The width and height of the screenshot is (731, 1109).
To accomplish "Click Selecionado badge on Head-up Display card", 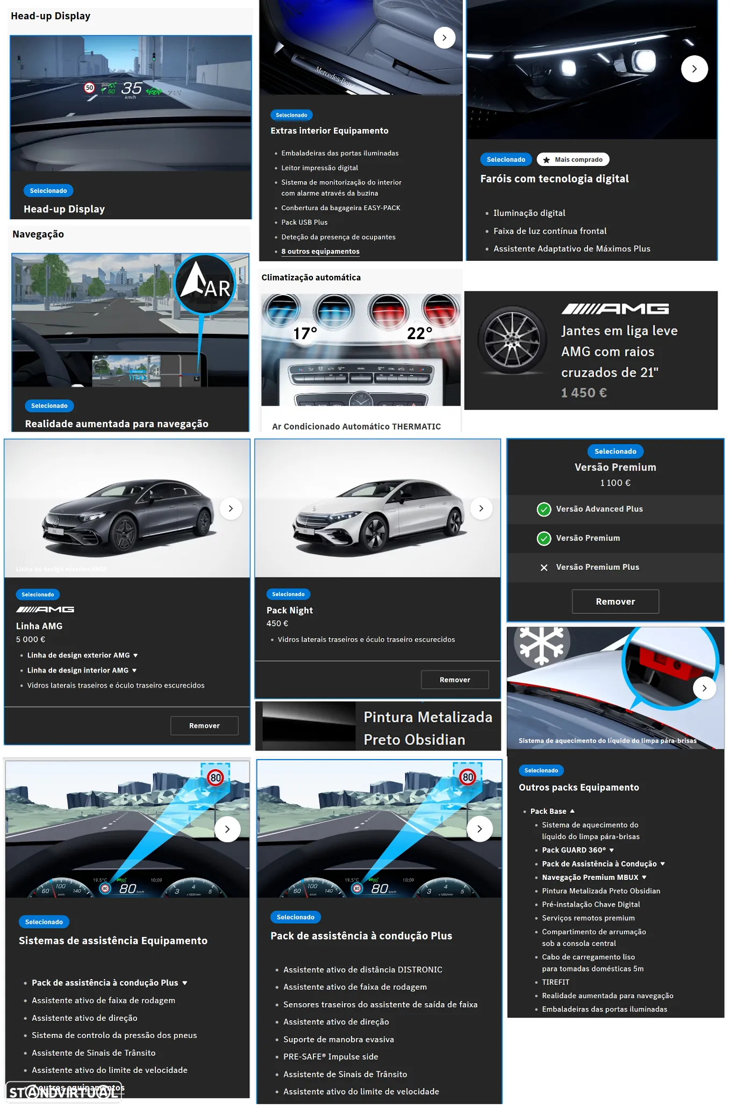I will [48, 191].
